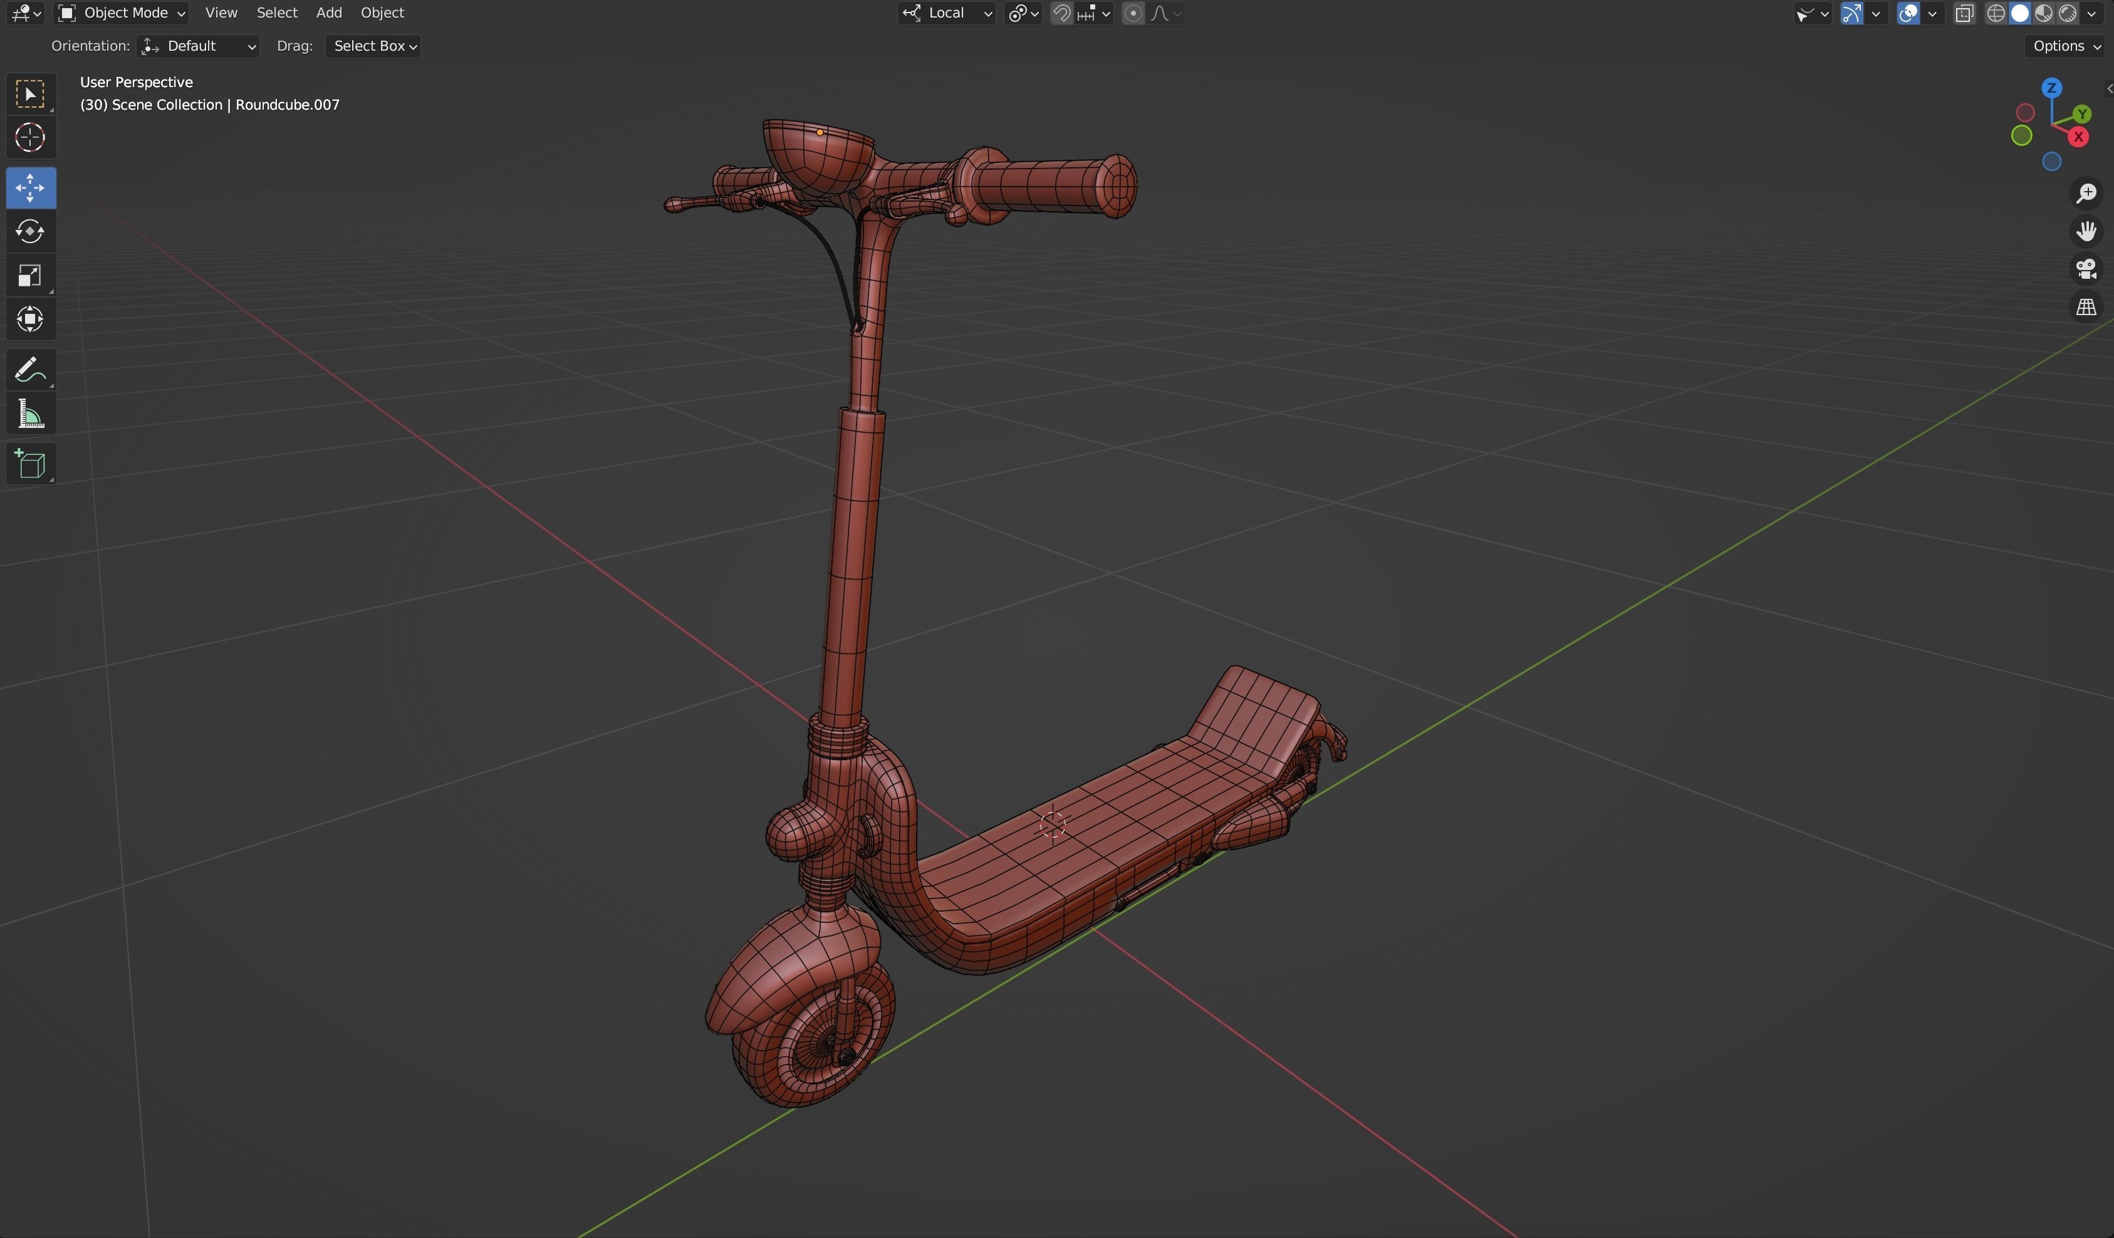Image resolution: width=2114 pixels, height=1238 pixels.
Task: Toggle proportional editing
Action: [x=1133, y=13]
